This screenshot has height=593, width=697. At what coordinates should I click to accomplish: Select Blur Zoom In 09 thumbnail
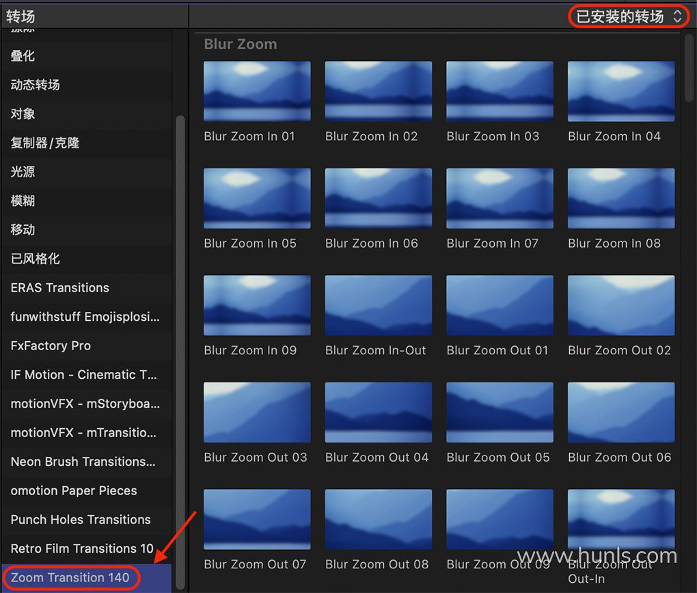(257, 305)
